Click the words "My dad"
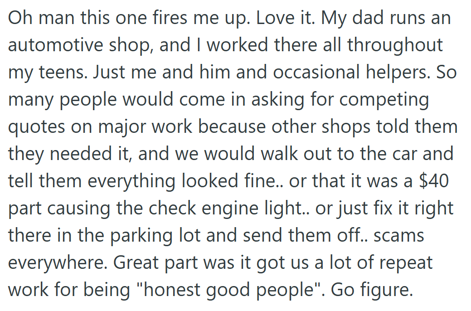The width and height of the screenshot is (471, 311). (x=341, y=19)
